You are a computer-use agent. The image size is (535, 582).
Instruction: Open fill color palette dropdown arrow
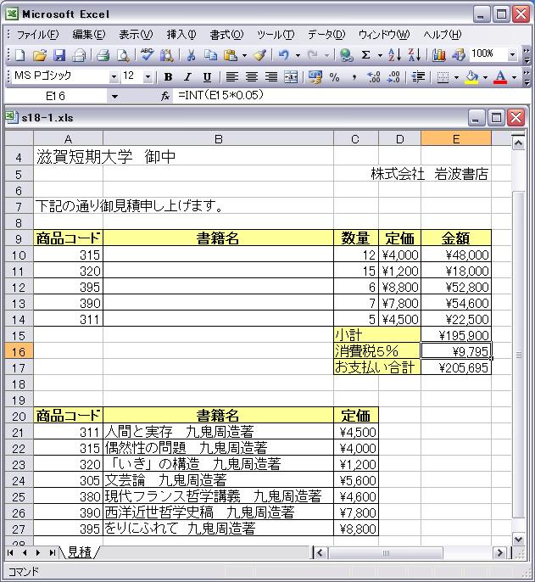pos(485,77)
